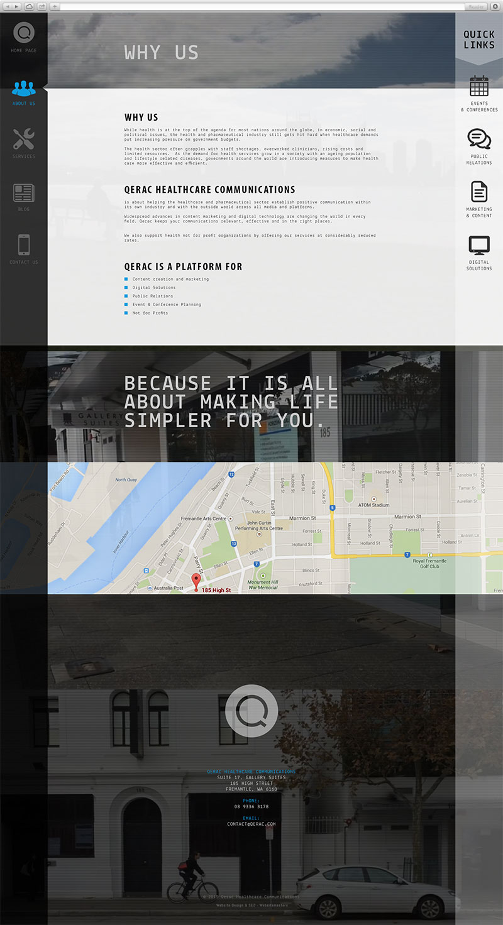Click Digital Solutions in the bullet list

click(154, 287)
